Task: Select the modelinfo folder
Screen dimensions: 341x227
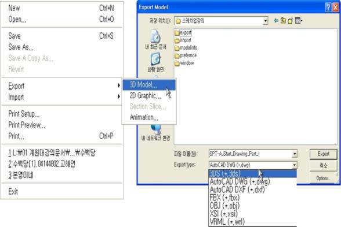Action: coord(186,47)
